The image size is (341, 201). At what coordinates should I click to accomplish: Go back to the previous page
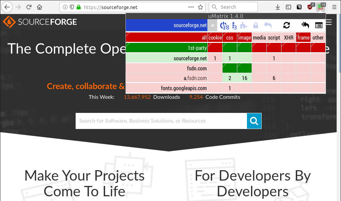click(7, 7)
